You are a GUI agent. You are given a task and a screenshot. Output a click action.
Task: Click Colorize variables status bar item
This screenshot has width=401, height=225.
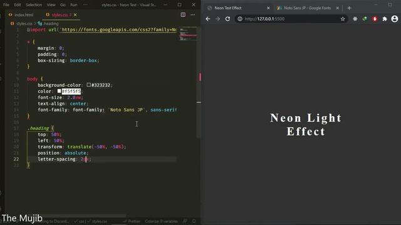point(161,221)
